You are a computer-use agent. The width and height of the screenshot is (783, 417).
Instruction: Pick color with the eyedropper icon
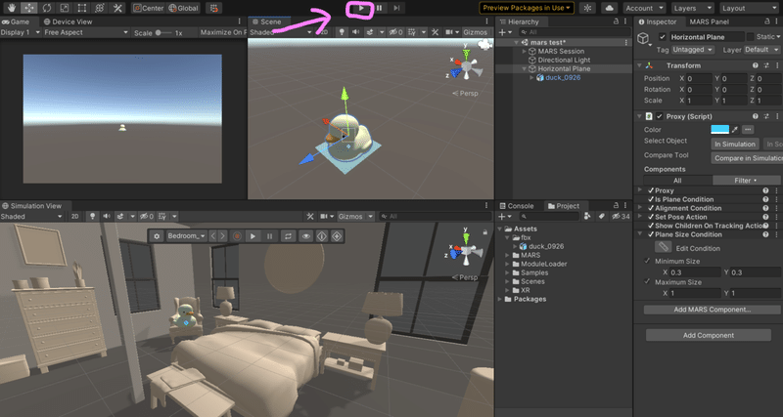(735, 130)
